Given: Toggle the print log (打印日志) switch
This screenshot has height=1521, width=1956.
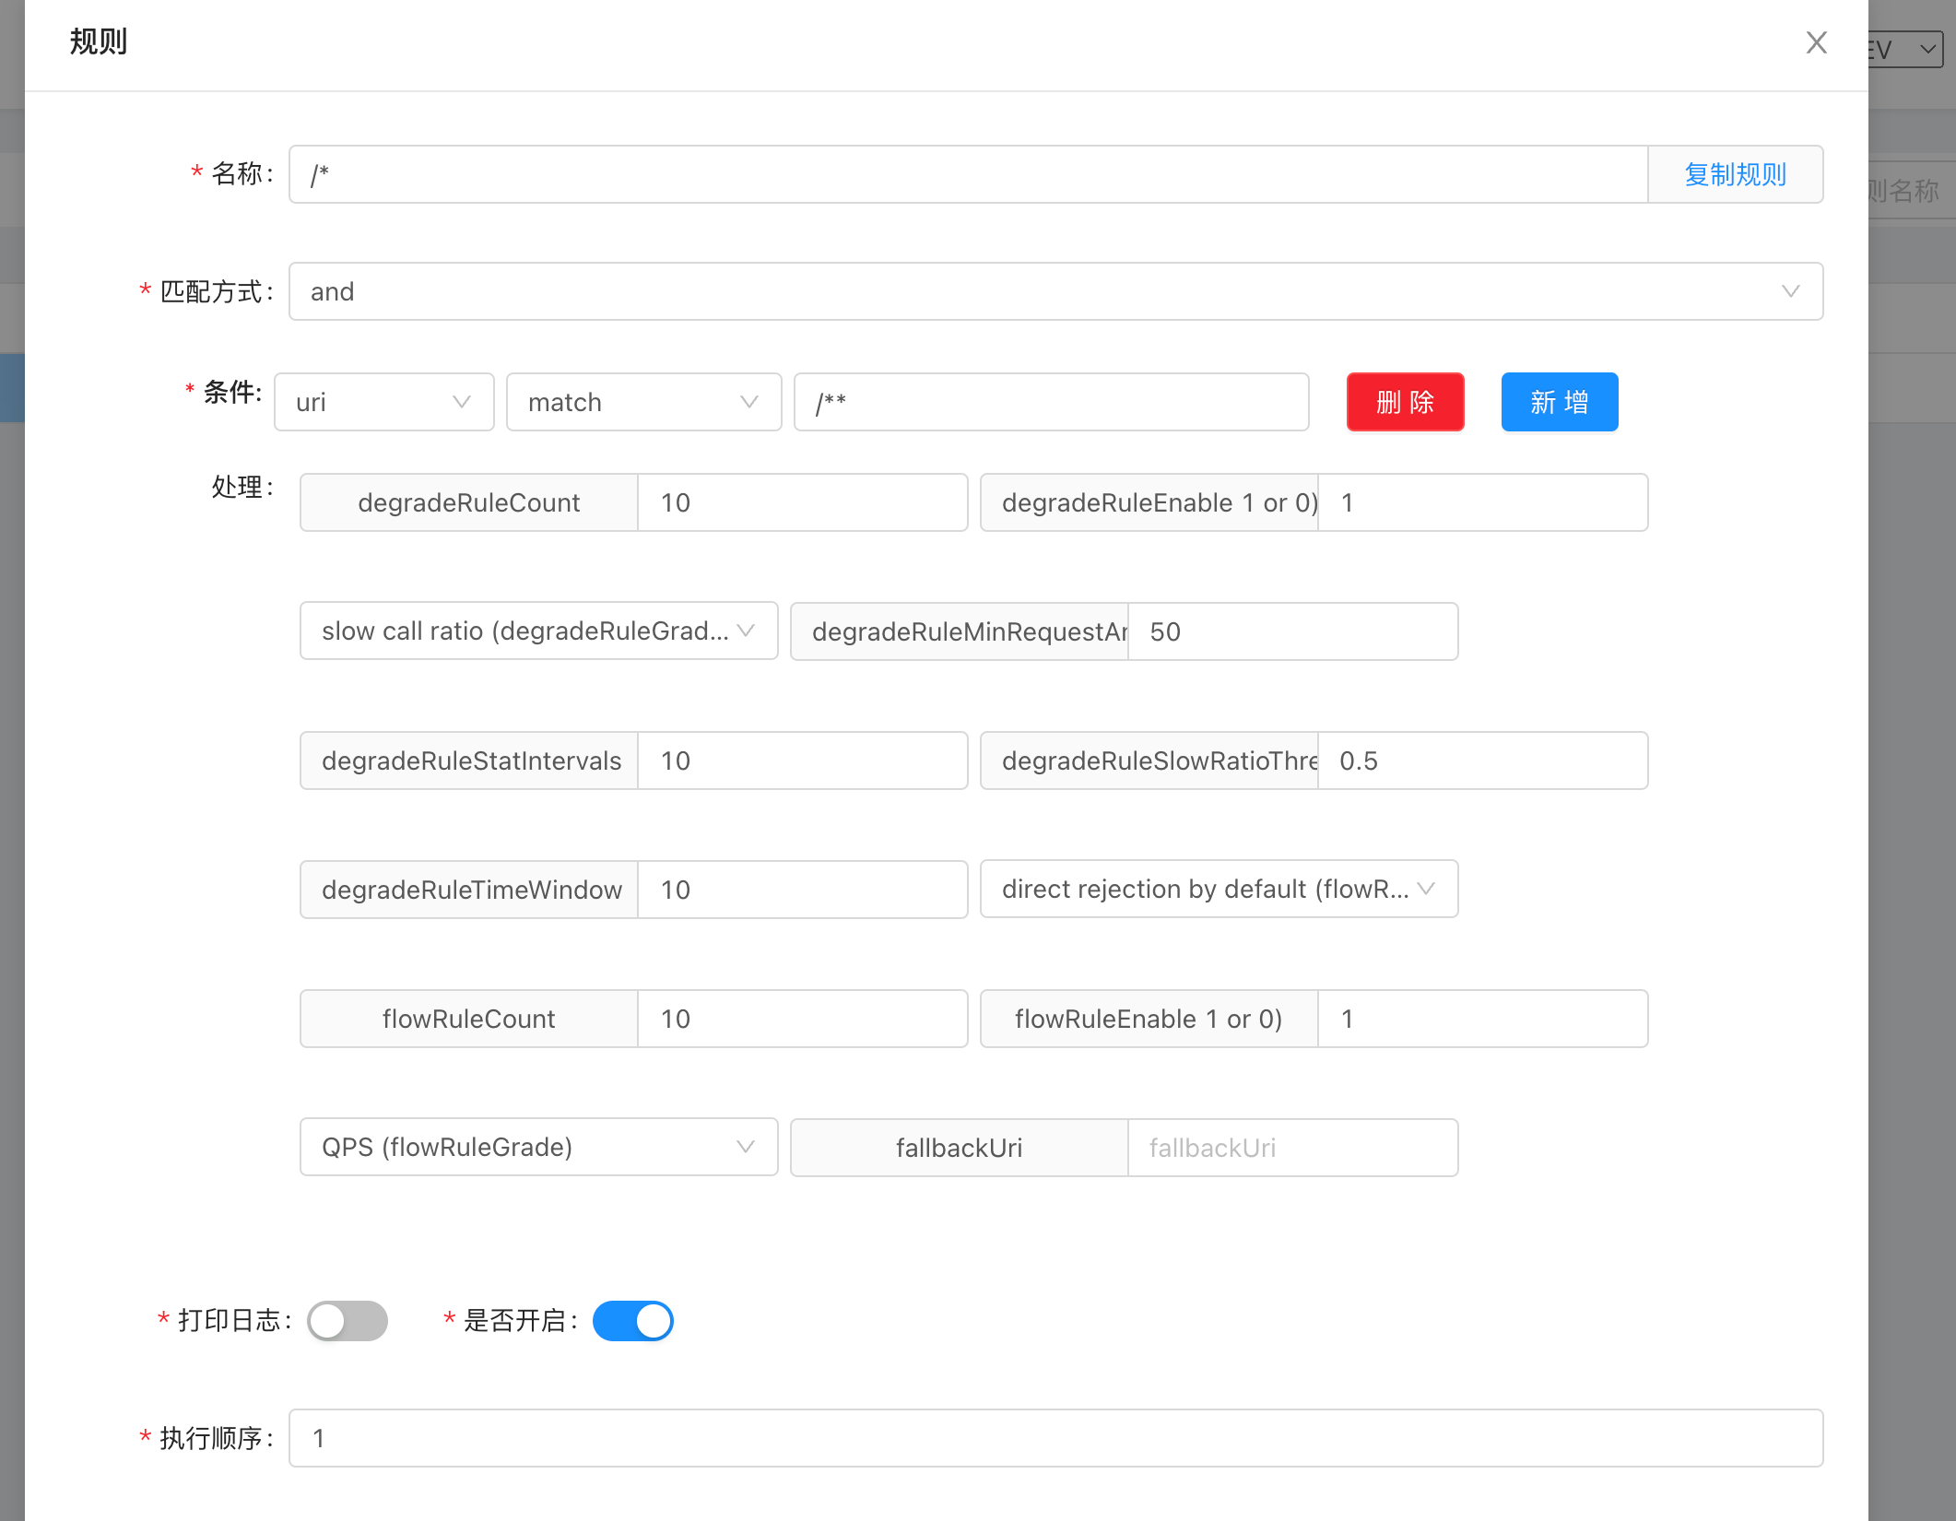Looking at the screenshot, I should [x=348, y=1320].
